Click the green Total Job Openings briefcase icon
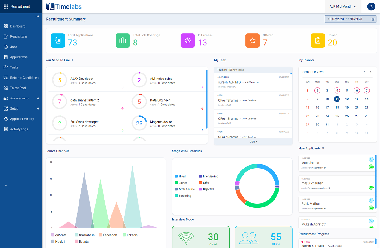 click(123, 40)
